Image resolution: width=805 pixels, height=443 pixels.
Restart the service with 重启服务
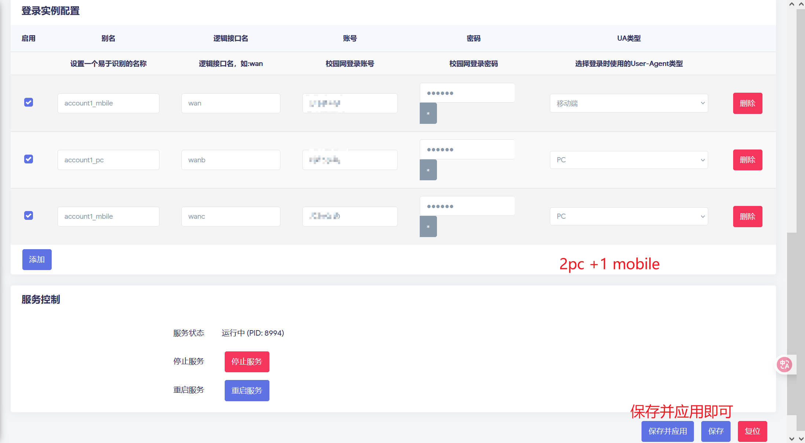click(x=246, y=390)
